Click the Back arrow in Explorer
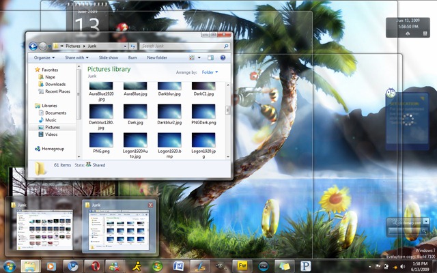Screen dimensions: 437x273 click(x=33, y=46)
